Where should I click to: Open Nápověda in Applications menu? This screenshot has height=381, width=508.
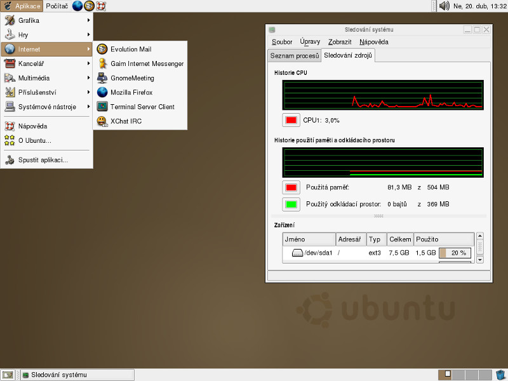(47, 126)
